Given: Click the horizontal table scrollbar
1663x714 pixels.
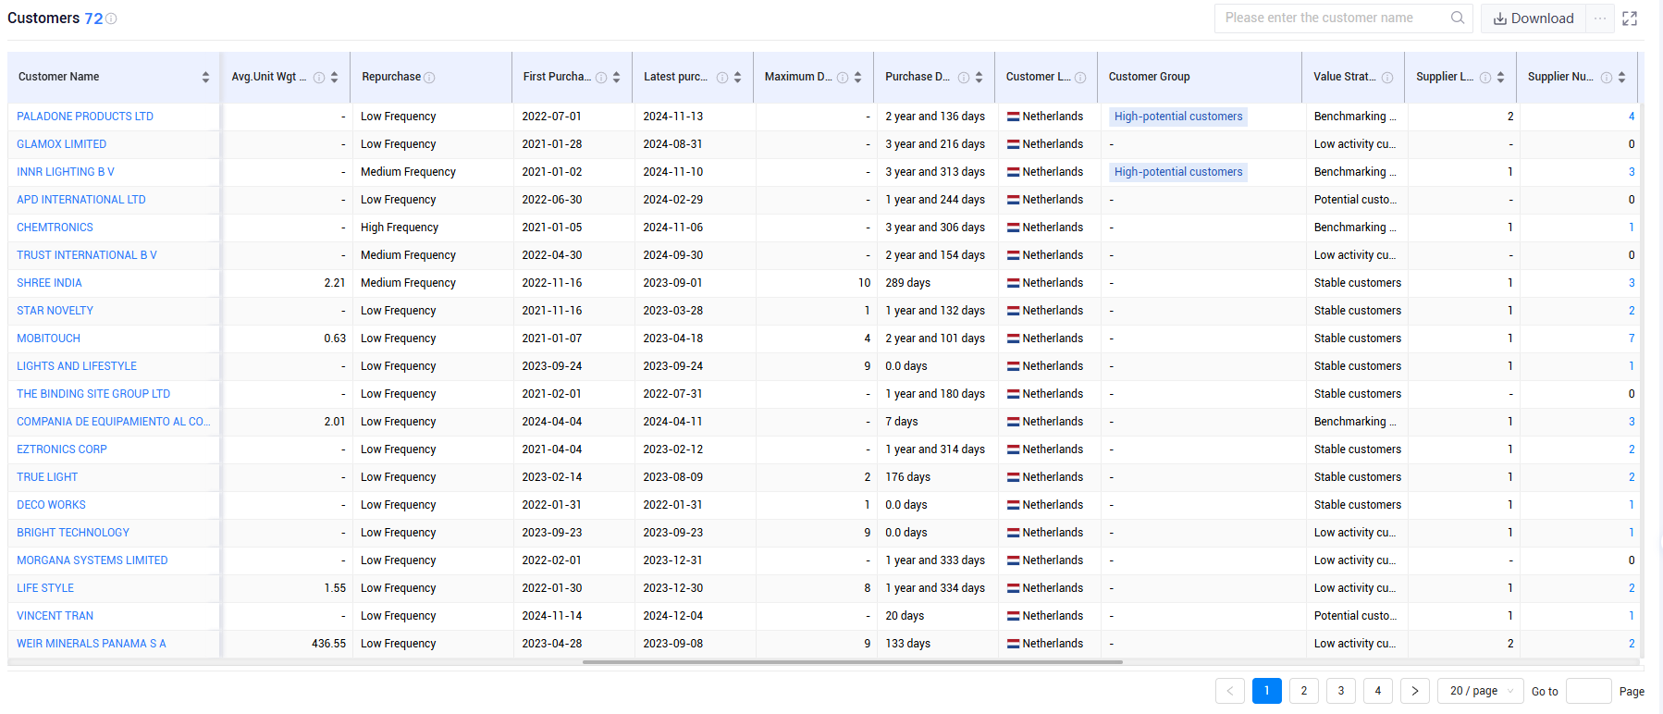Looking at the screenshot, I should tap(852, 662).
